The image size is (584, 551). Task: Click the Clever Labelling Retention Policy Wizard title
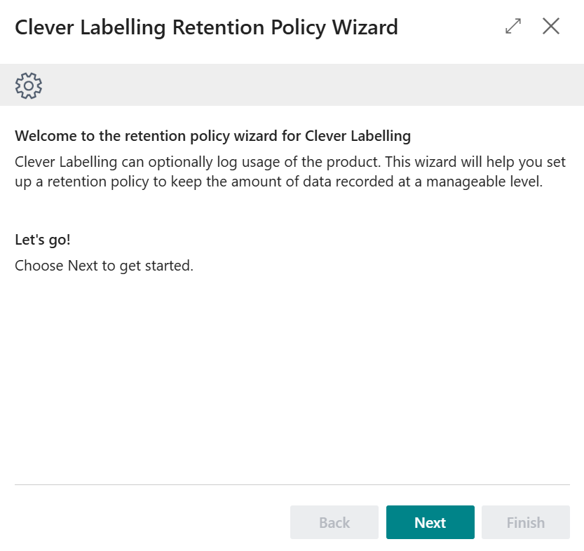pos(205,27)
